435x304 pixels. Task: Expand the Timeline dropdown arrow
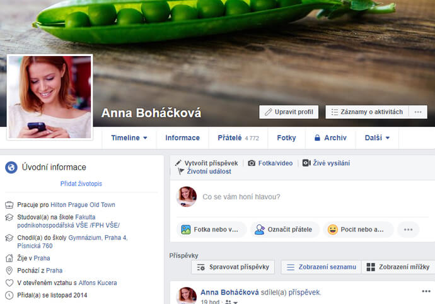click(x=145, y=137)
